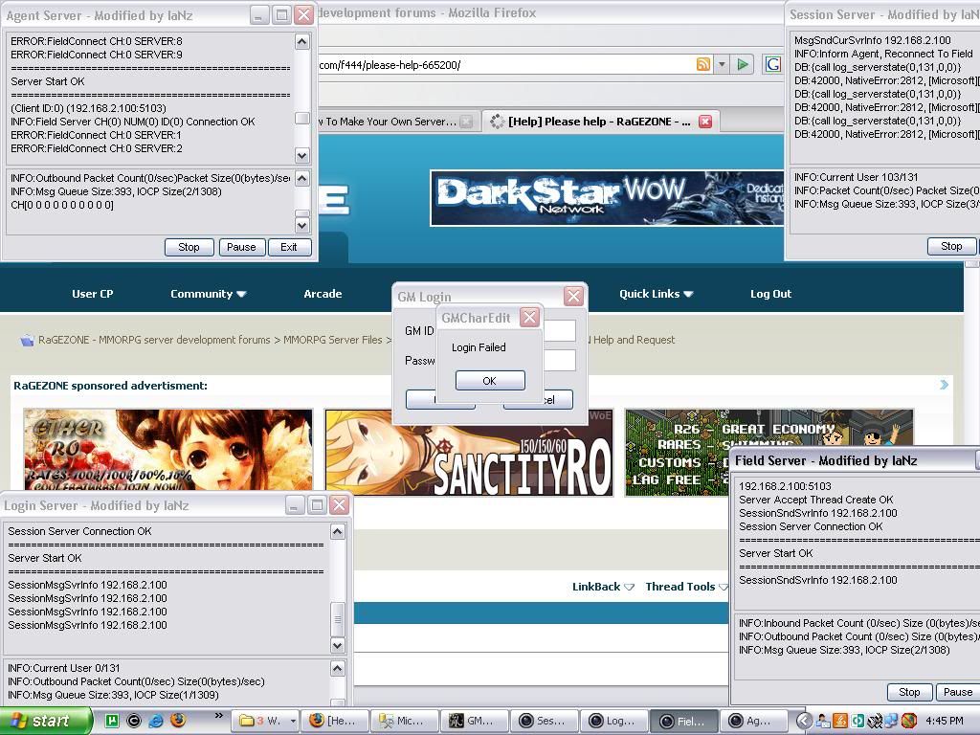Open the address bar history dropdown

722,64
